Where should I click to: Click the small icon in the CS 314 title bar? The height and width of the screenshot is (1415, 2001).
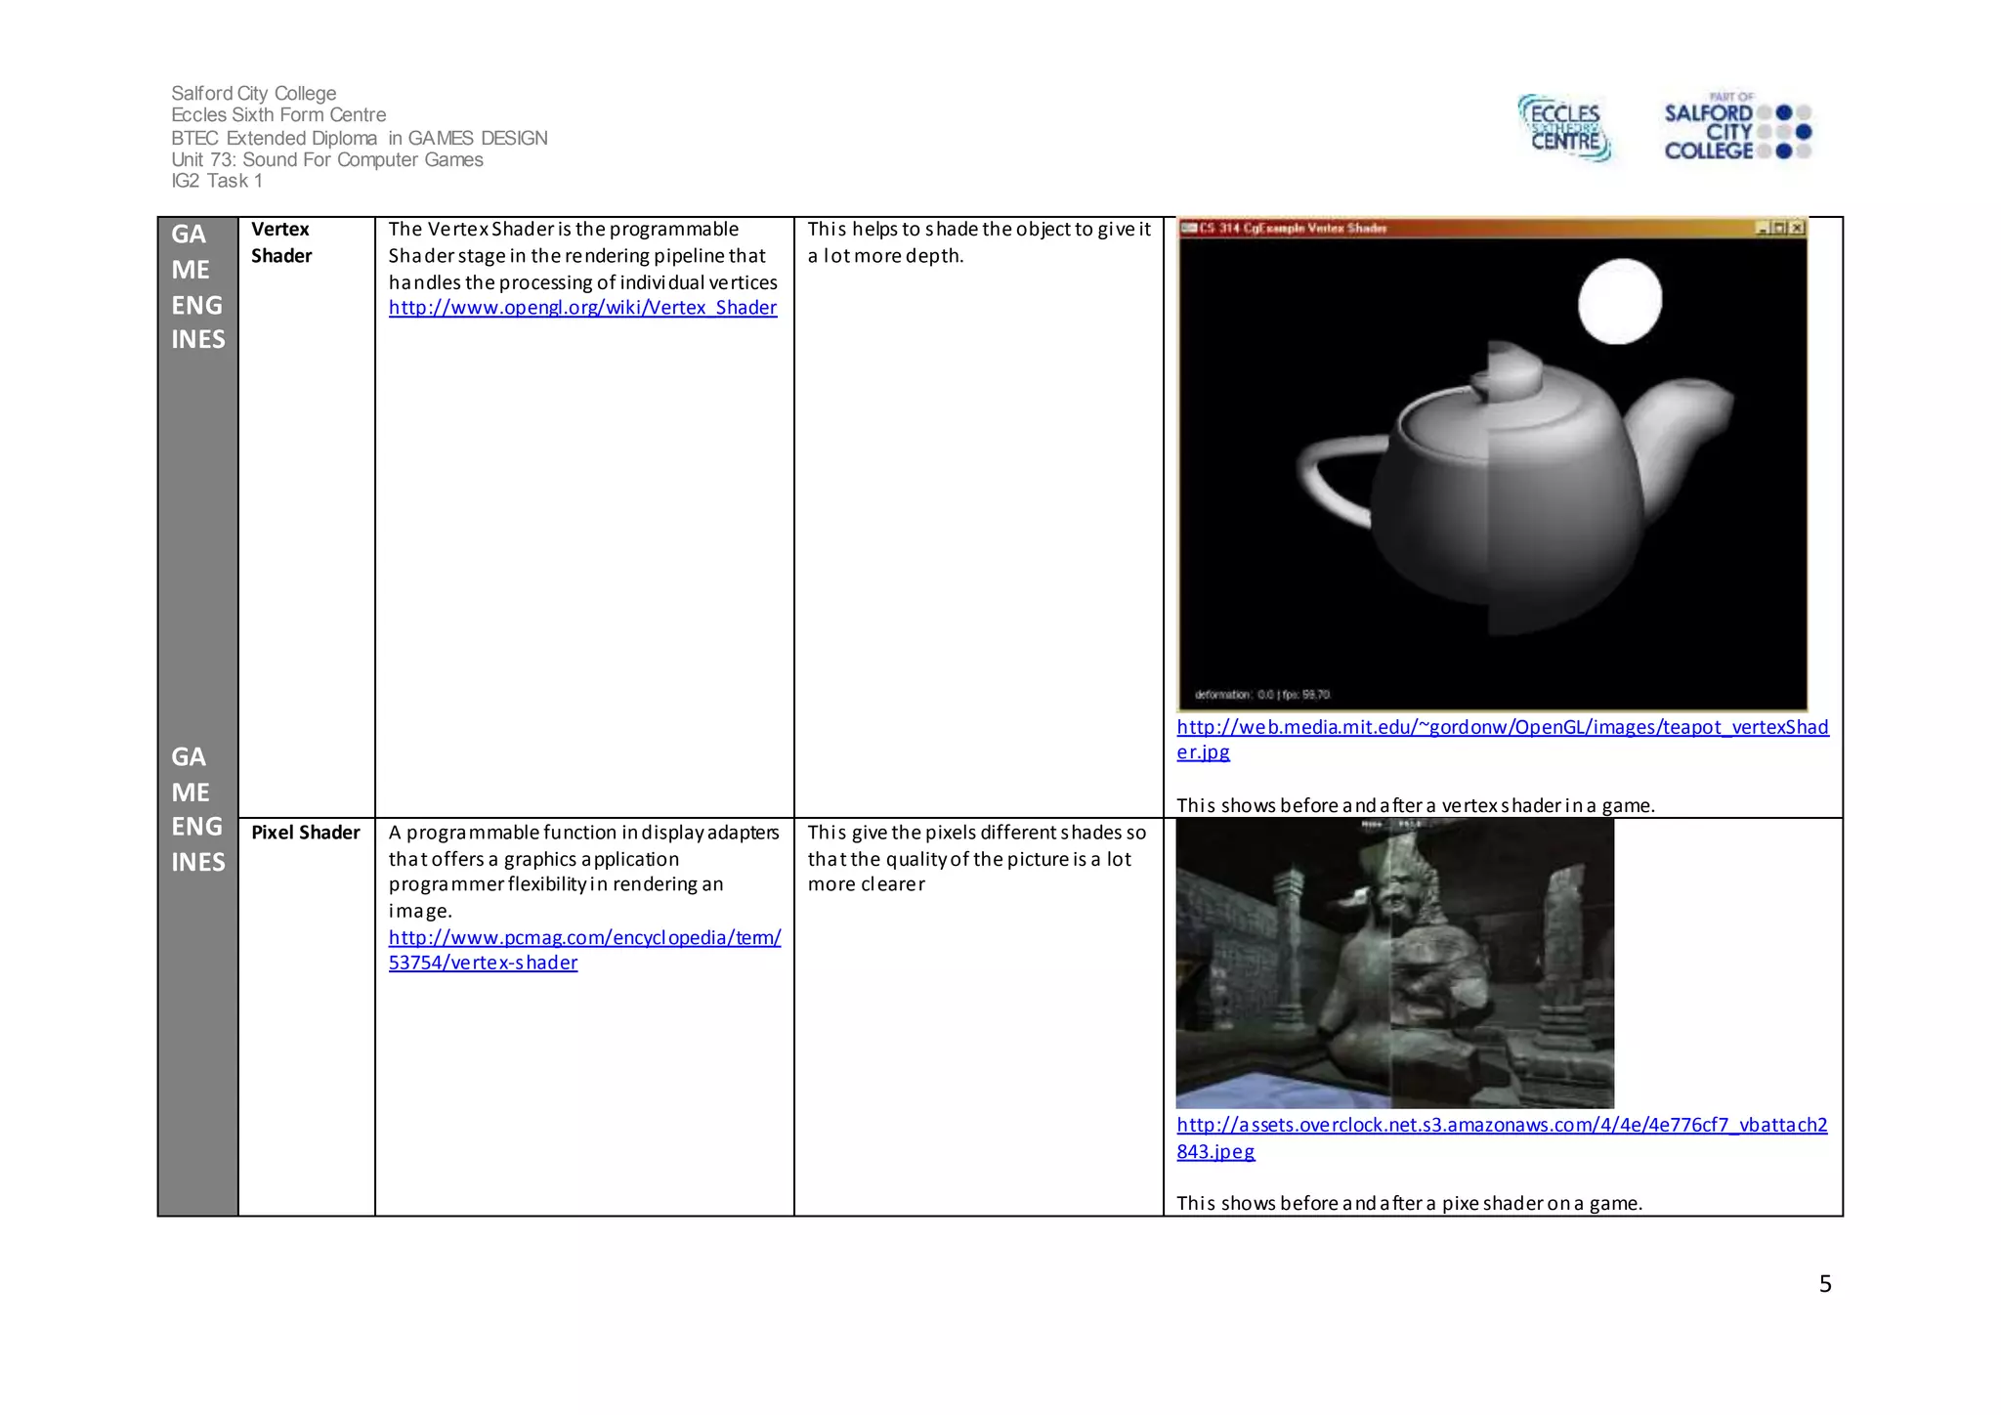pos(1189,228)
